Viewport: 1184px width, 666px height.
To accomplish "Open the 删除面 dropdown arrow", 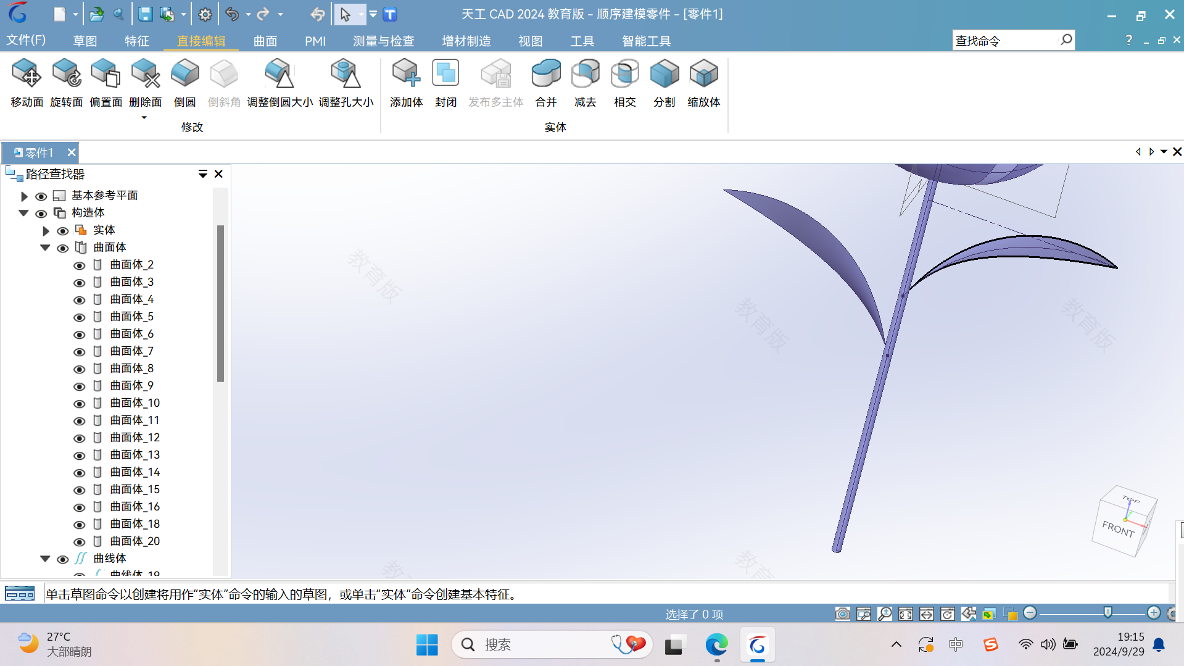I will click(x=144, y=117).
